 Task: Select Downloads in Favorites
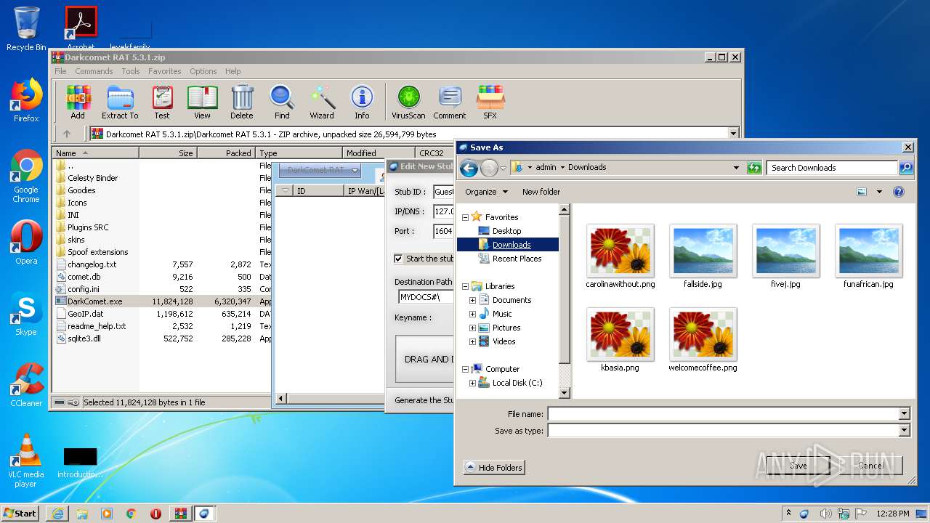point(511,245)
